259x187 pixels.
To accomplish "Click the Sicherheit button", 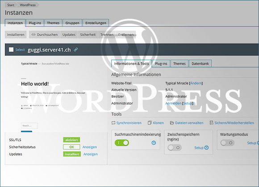I will click(88, 35).
